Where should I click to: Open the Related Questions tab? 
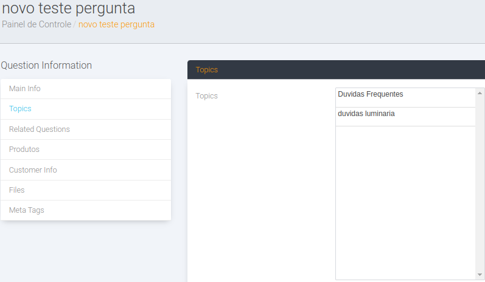[86, 129]
